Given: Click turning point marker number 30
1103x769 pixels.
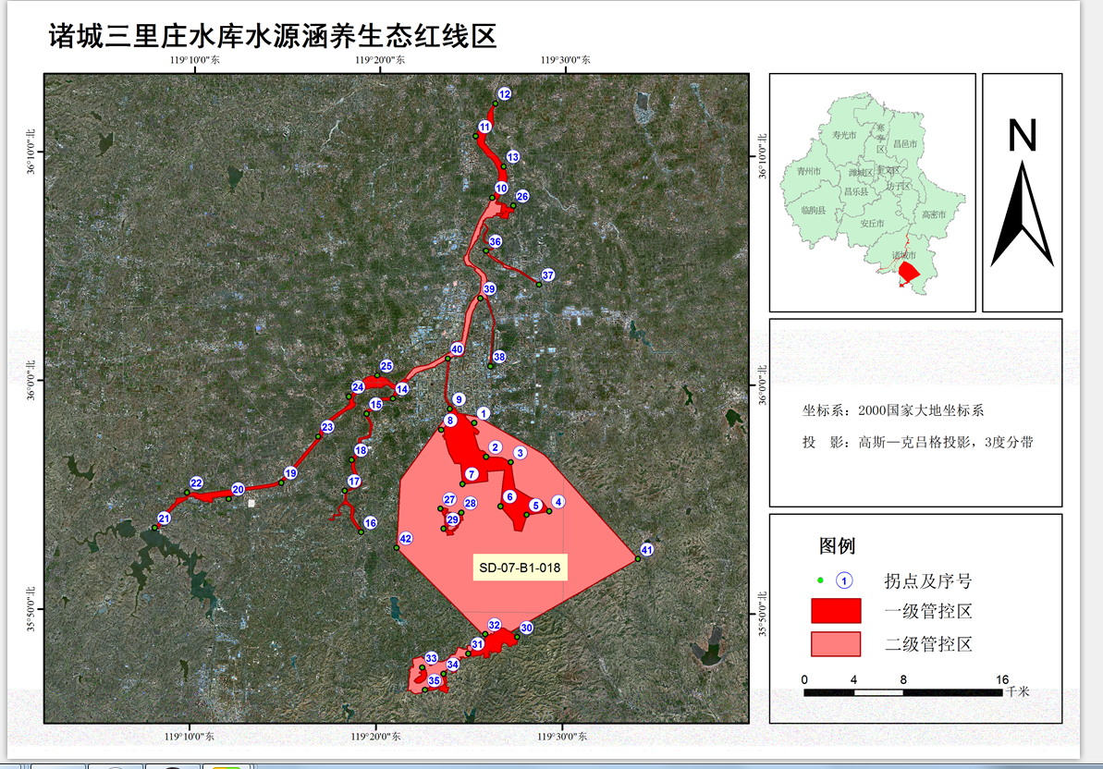Looking at the screenshot, I should tap(526, 628).
